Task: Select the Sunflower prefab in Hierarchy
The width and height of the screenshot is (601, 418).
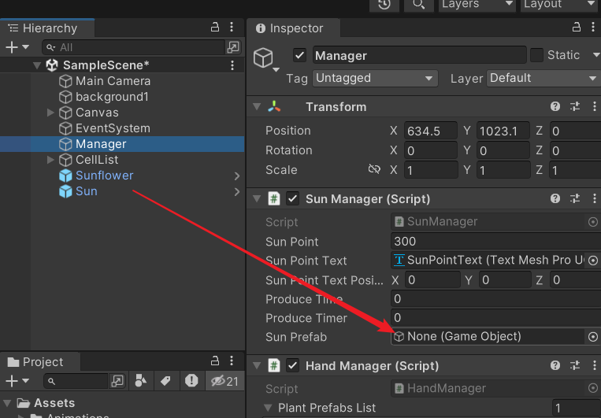Action: 104,176
